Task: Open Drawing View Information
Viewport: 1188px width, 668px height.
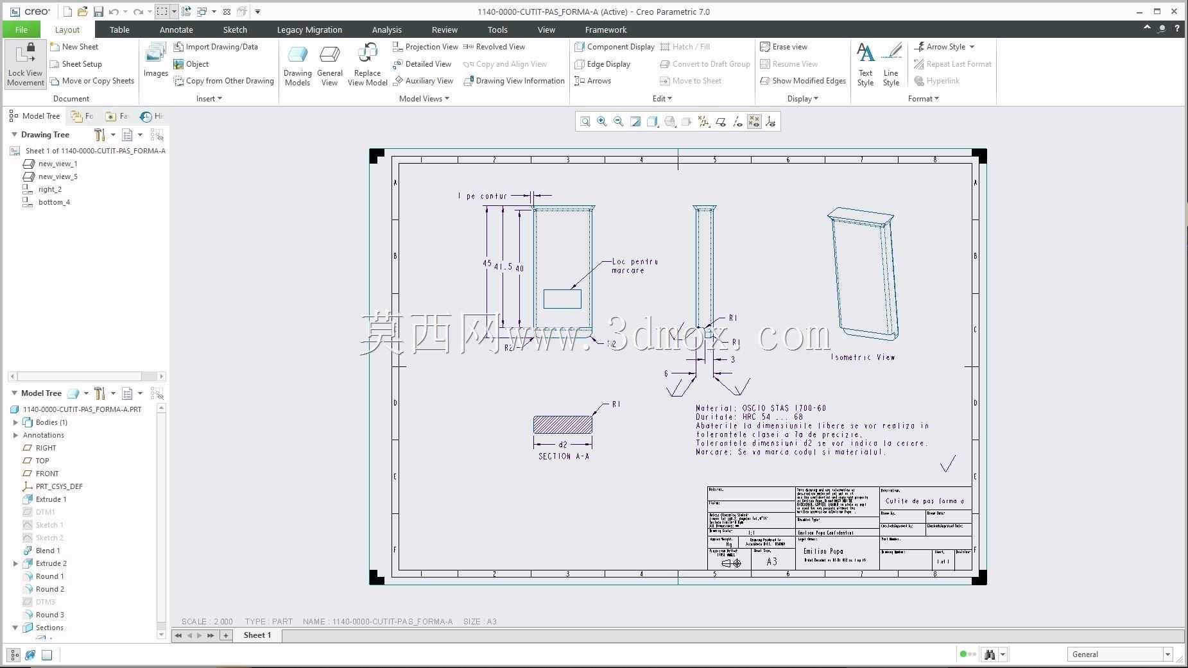Action: pos(514,81)
